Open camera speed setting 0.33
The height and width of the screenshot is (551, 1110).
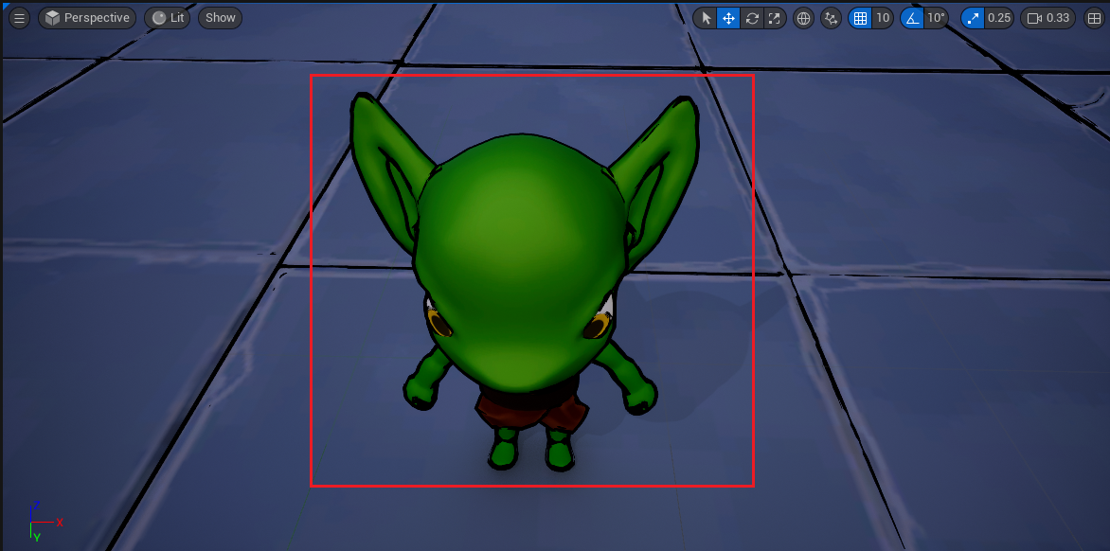click(1047, 18)
